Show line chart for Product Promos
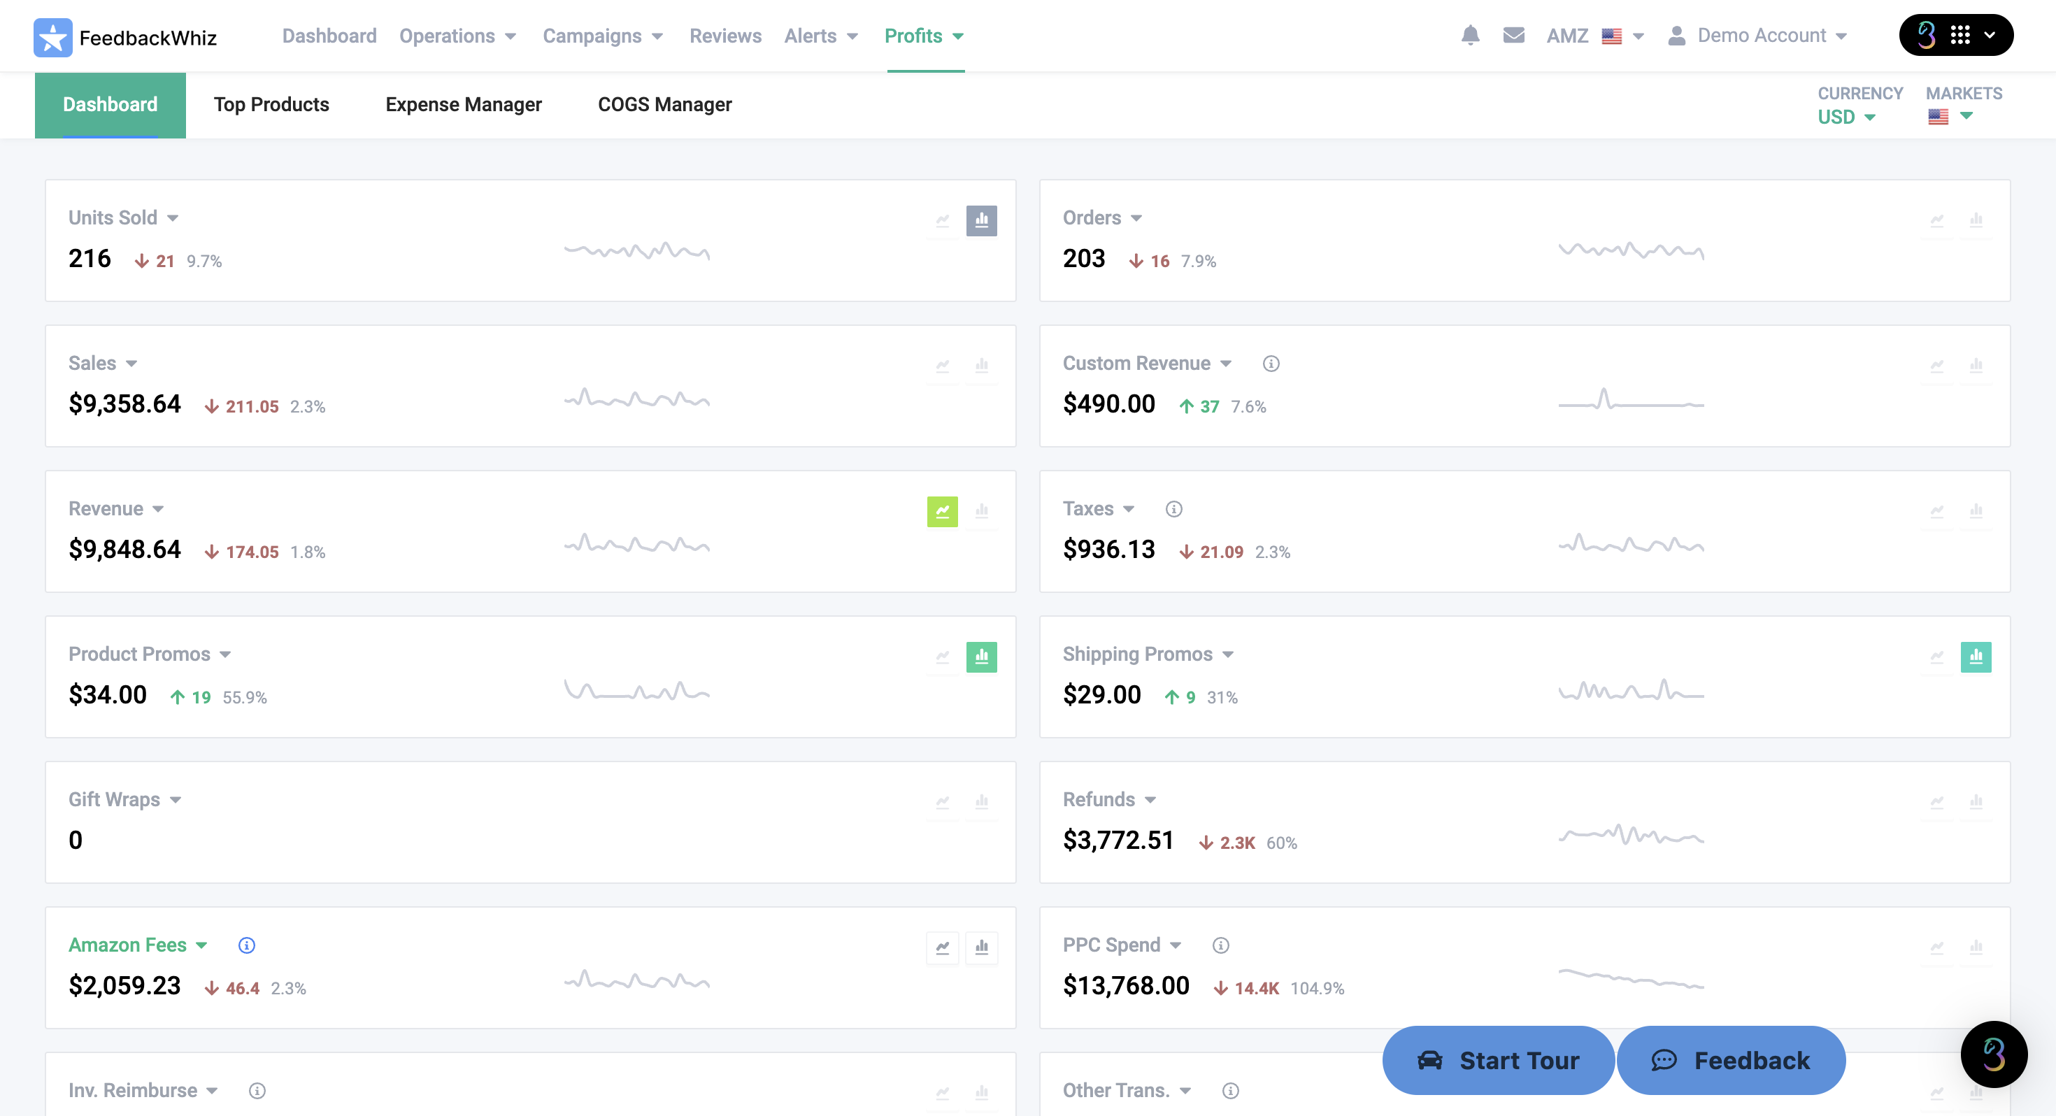Viewport: 2056px width, 1116px height. click(x=942, y=657)
